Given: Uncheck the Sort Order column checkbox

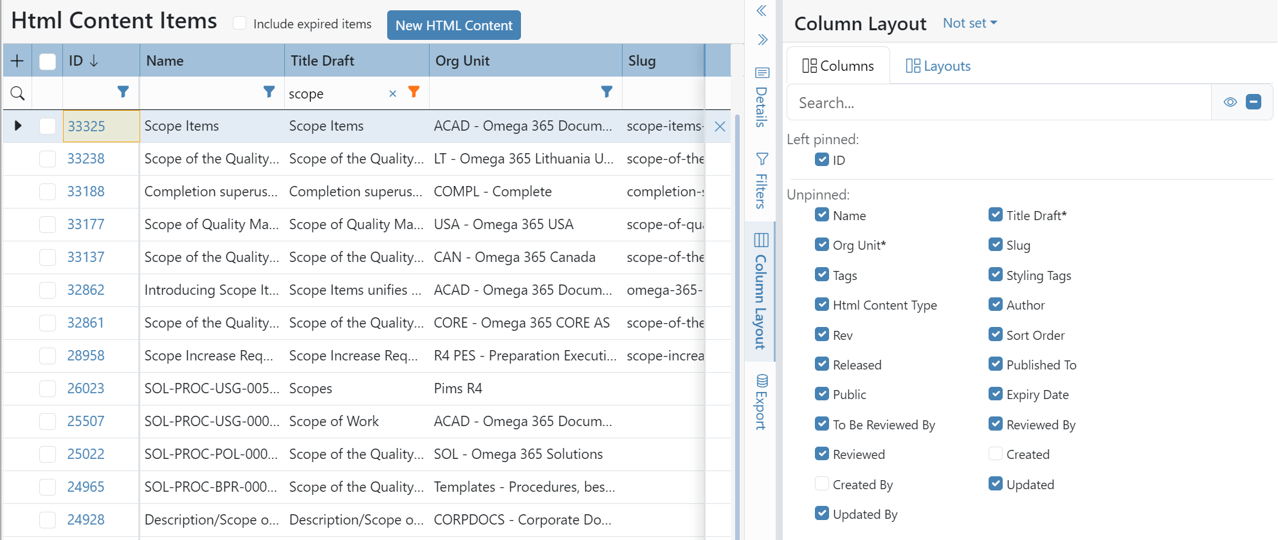Looking at the screenshot, I should 995,335.
